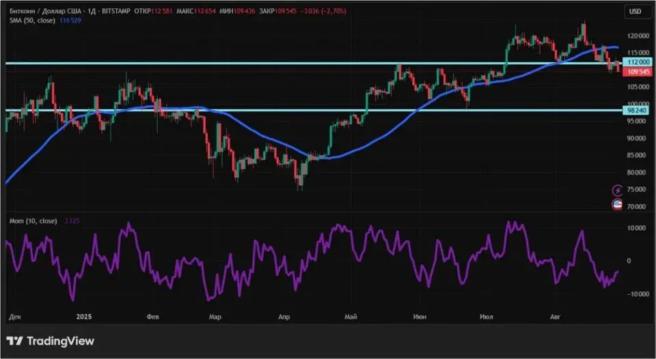Click the US flag economic event icon
The height and width of the screenshot is (359, 656).
(x=618, y=204)
